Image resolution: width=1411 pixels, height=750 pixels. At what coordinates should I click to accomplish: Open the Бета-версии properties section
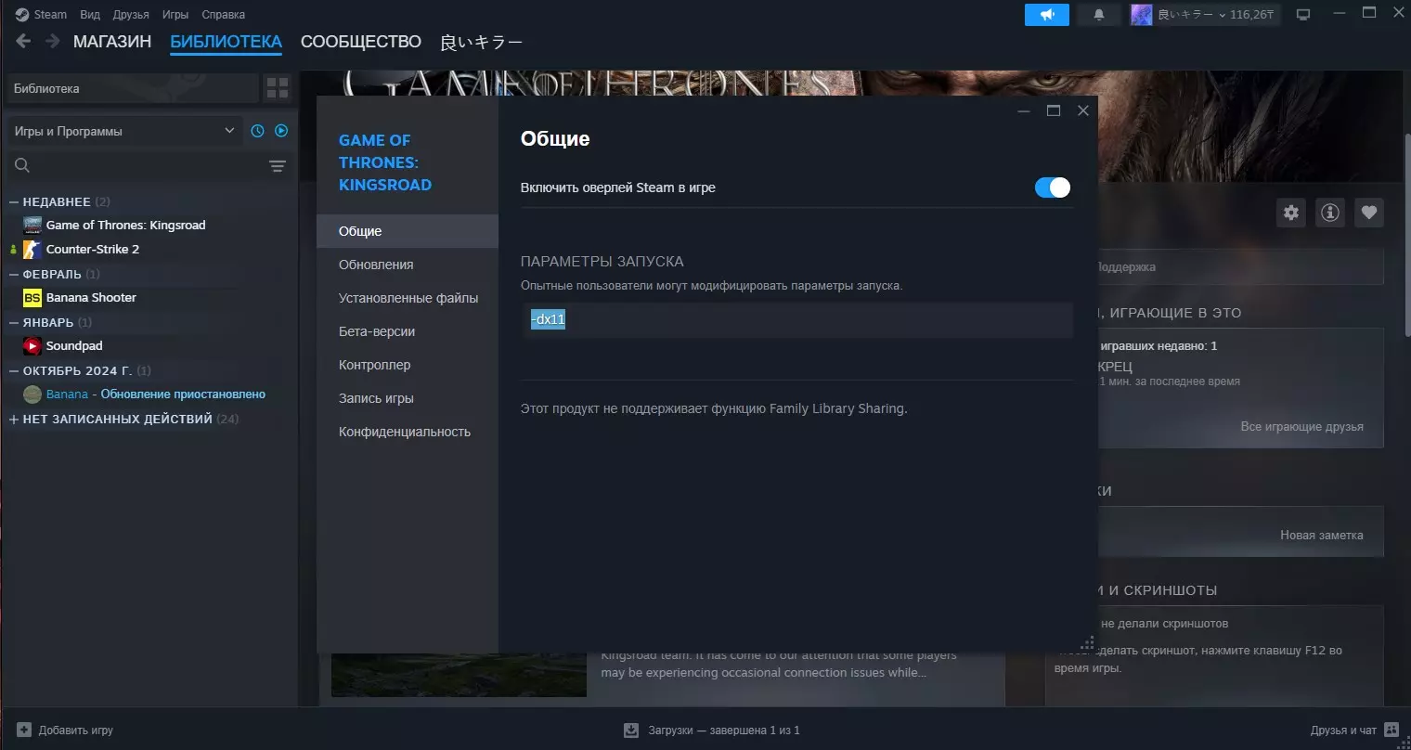tap(408, 331)
